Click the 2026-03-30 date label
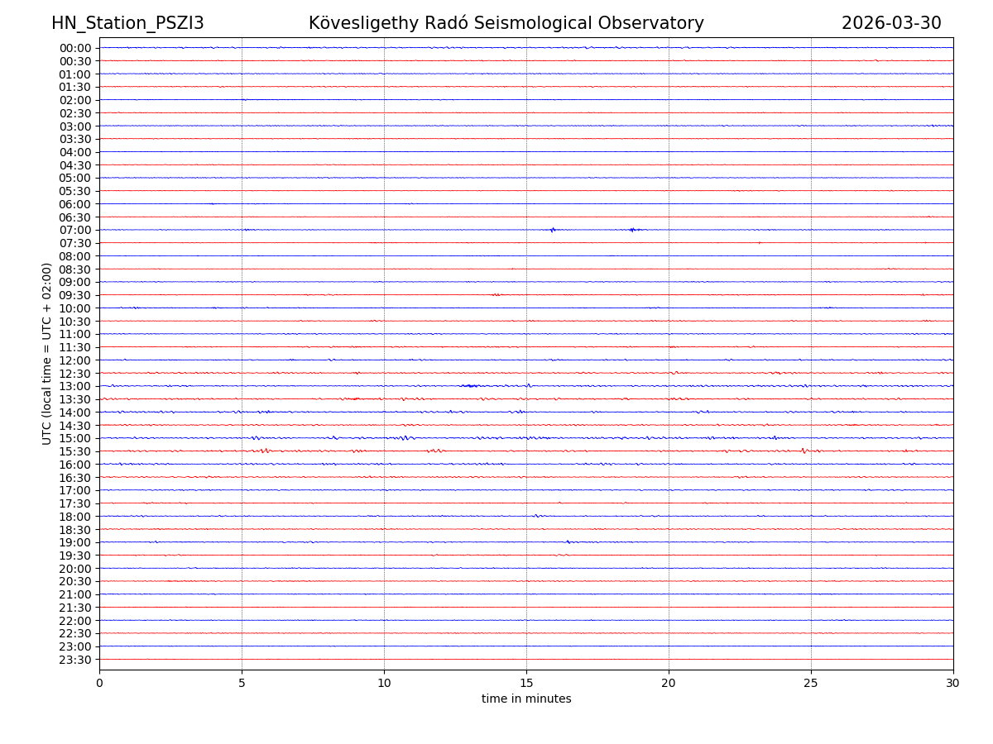The height and width of the screenshot is (744, 993). pos(890,23)
